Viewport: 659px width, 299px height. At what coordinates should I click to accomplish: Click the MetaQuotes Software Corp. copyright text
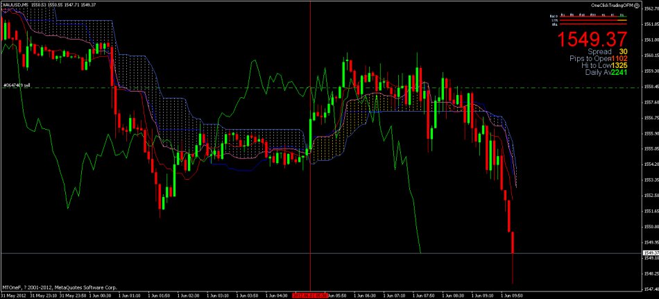[59, 286]
